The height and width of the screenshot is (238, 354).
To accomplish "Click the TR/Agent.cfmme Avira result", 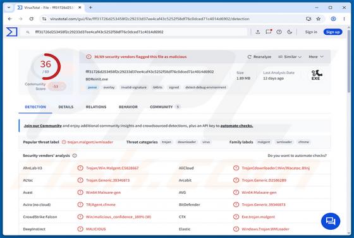I will [x=101, y=204].
